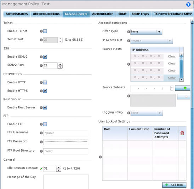The width and height of the screenshot is (194, 189).
Task: Uncheck the Enable SSHv2 checkbox
Action: [x=45, y=57]
